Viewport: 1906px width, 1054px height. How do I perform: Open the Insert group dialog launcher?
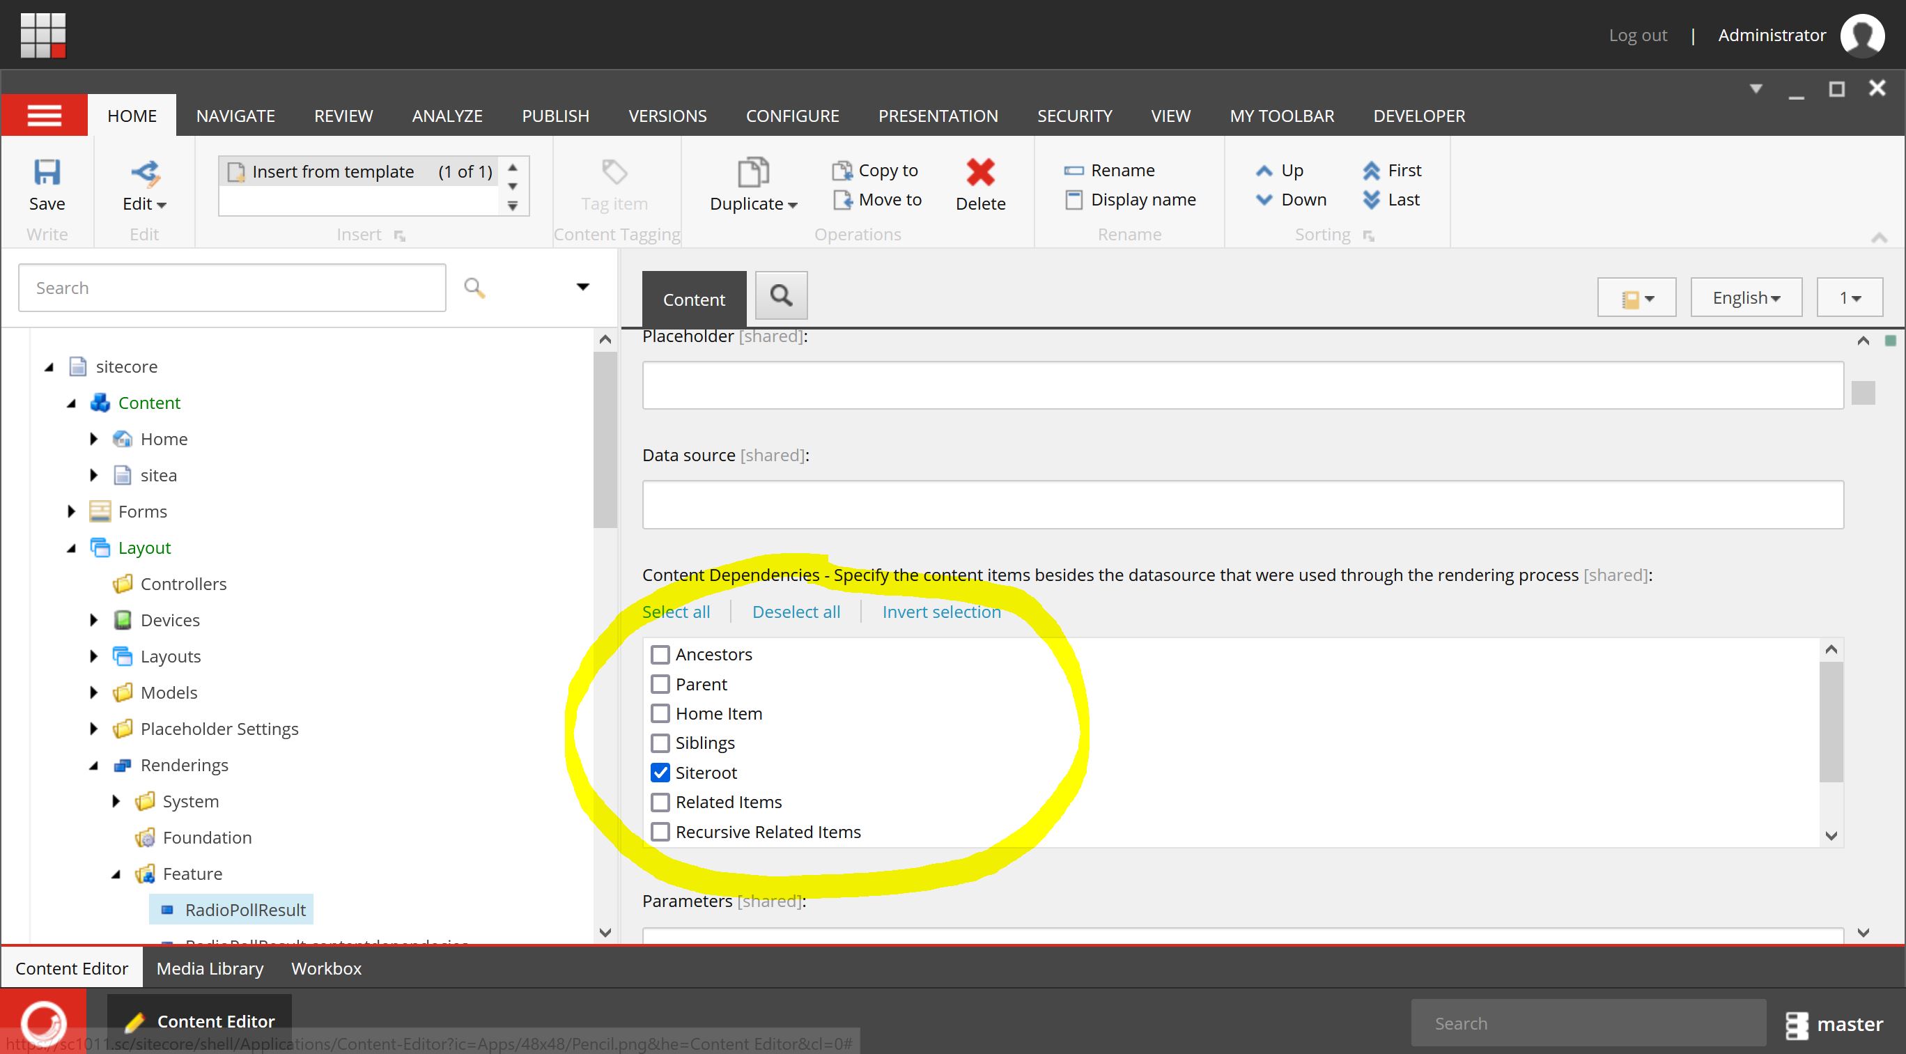400,236
